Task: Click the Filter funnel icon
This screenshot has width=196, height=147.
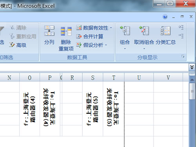Action: coord(2,31)
